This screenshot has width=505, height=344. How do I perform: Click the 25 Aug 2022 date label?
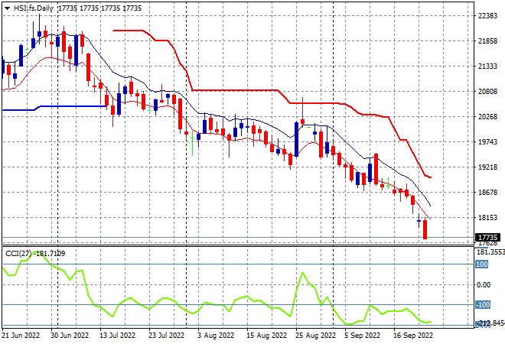[x=315, y=336]
